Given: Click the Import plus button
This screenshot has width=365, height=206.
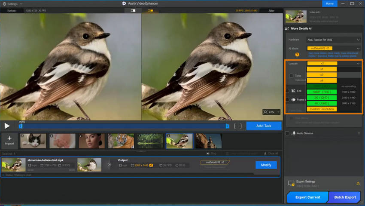Looking at the screenshot, I should pyautogui.click(x=9, y=141).
